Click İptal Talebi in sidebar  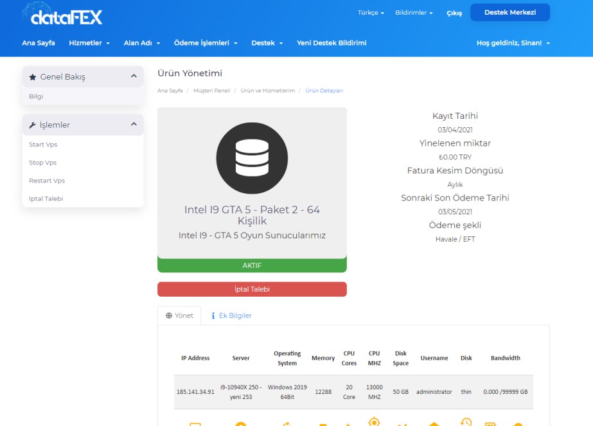tap(46, 199)
